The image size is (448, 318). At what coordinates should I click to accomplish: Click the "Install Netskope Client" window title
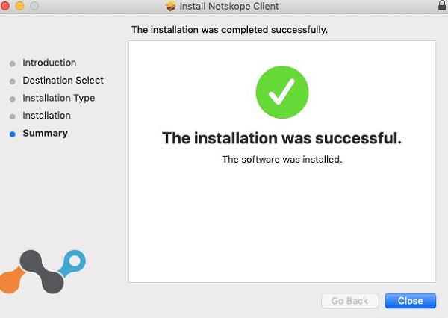coord(229,7)
